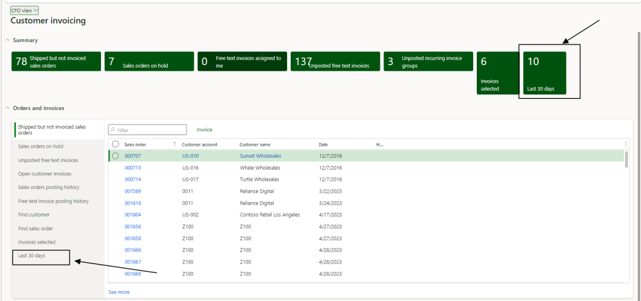Open the grid options three-dot menu

coord(626,144)
